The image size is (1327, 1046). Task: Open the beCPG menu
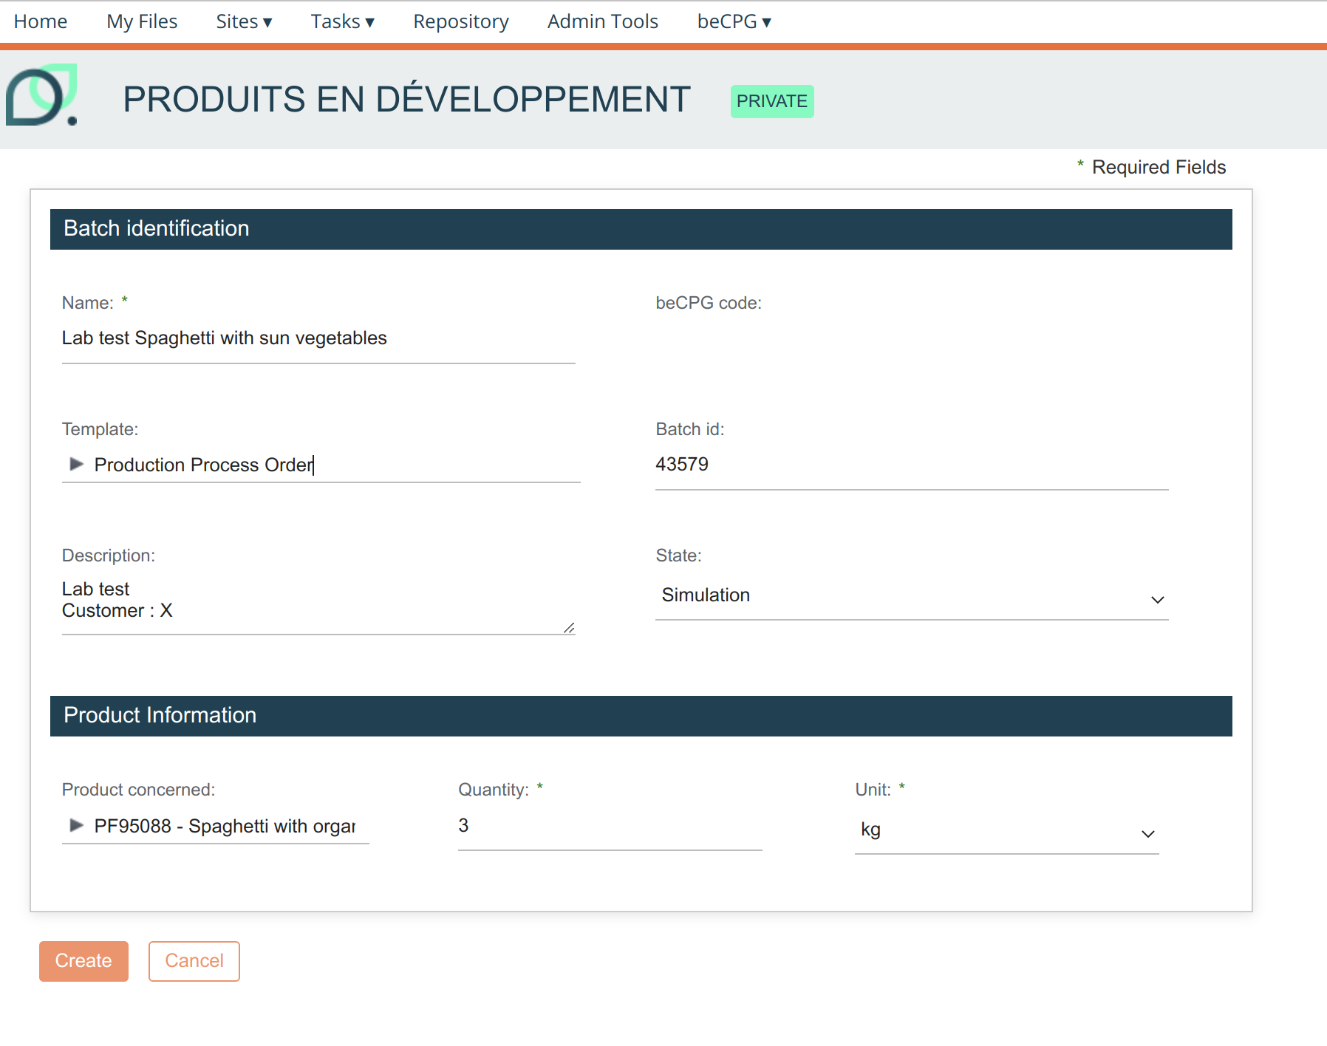point(734,21)
